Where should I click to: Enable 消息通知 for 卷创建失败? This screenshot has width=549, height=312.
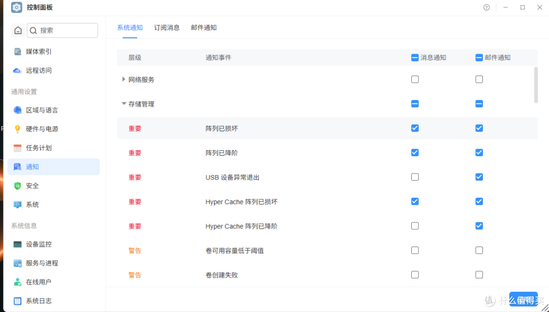click(415, 275)
